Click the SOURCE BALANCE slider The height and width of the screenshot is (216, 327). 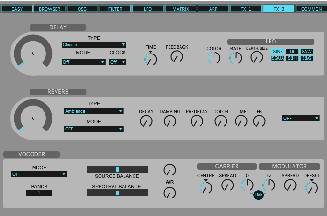click(117, 169)
